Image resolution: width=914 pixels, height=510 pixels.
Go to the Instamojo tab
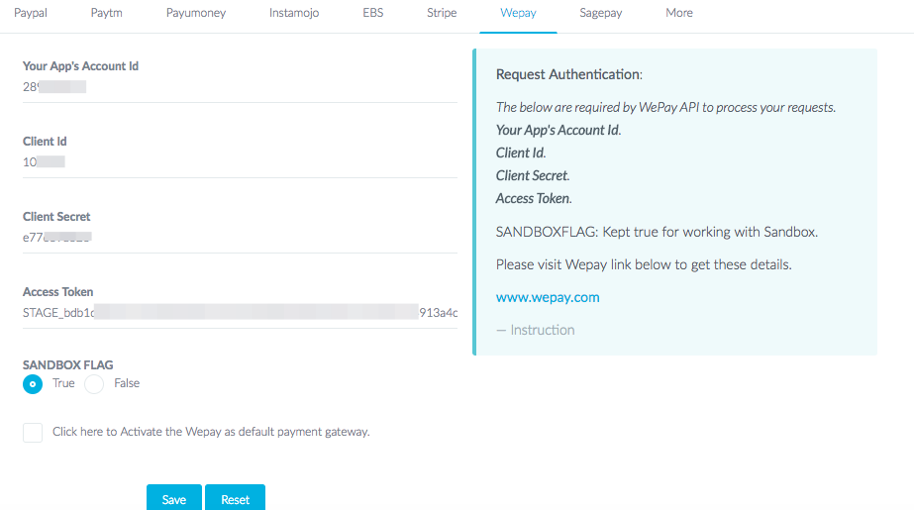click(294, 13)
